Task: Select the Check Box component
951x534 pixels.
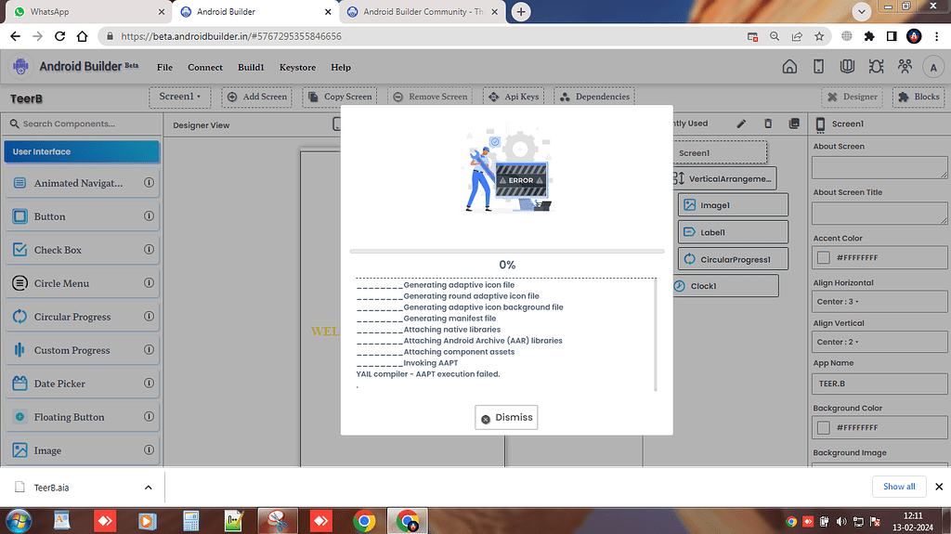Action: 82,250
